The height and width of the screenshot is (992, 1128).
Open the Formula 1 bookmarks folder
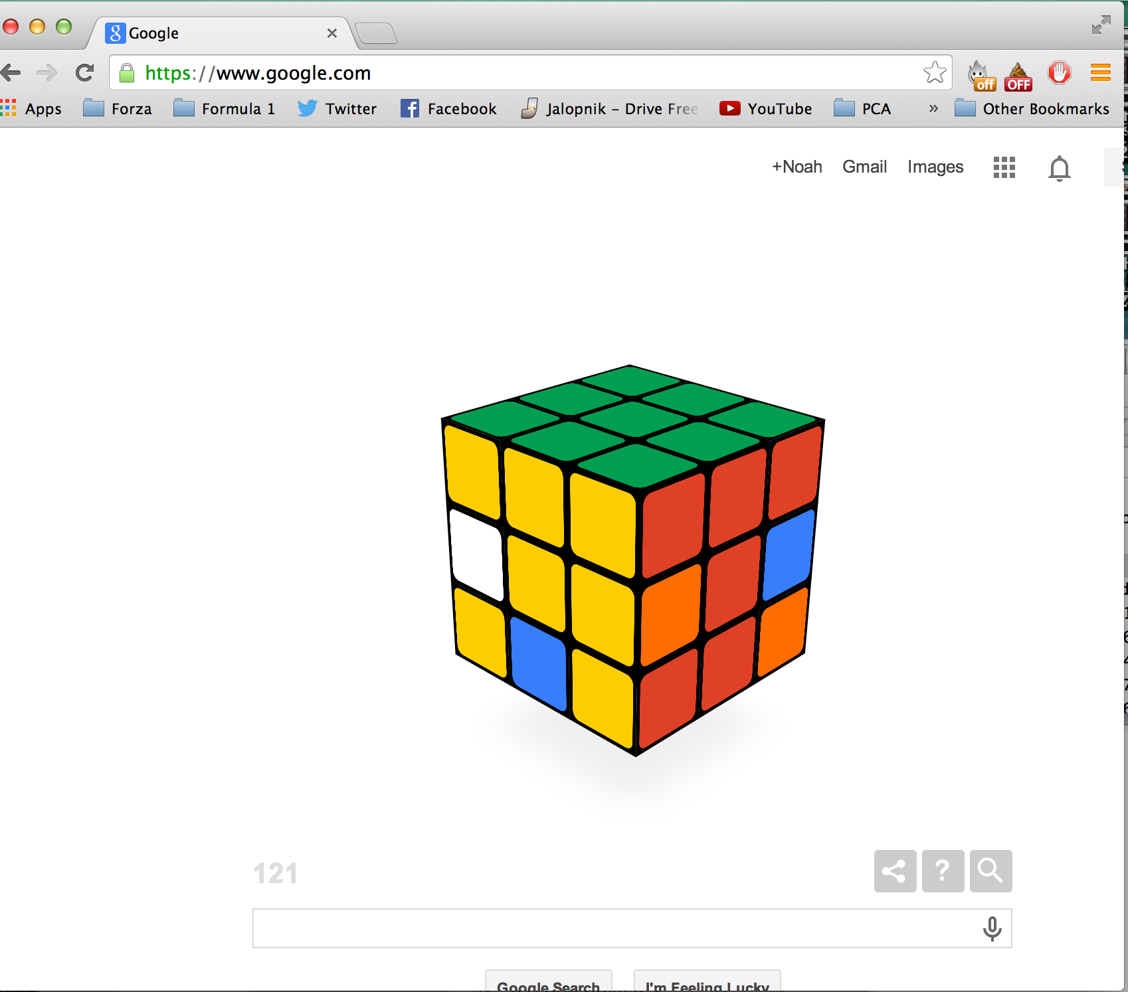[x=225, y=108]
